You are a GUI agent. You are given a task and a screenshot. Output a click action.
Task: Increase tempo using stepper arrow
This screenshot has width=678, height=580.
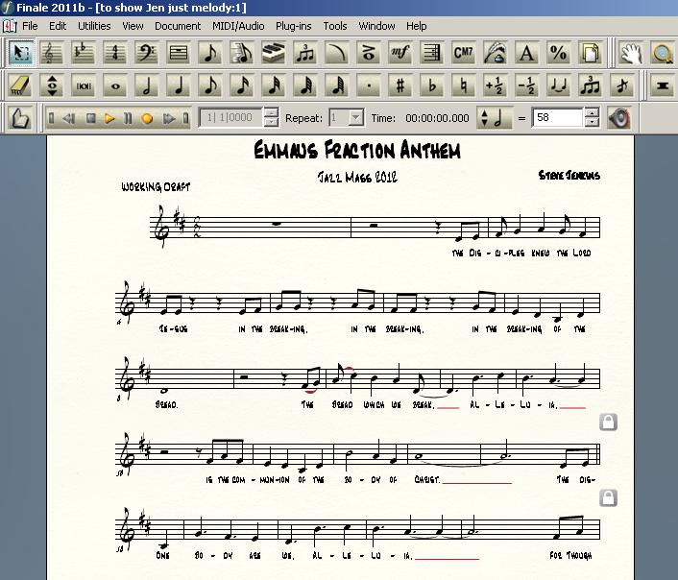591,113
